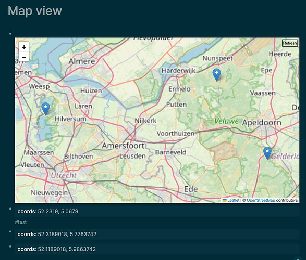
Task: Open the OpenStreetMap attribution link
Action: [261, 200]
